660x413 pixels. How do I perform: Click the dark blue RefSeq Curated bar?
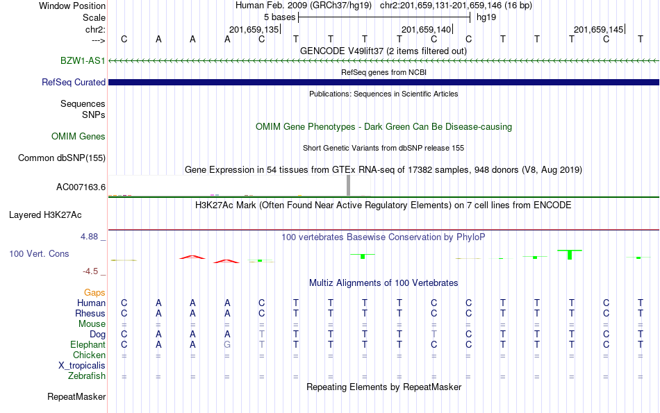[x=383, y=82]
